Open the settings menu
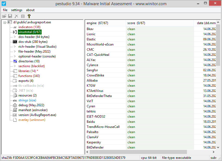This screenshot has width=222, height=161. click(17, 10)
